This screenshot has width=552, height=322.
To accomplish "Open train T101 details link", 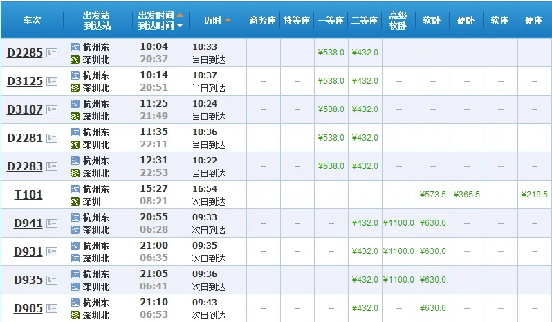I will pos(28,195).
